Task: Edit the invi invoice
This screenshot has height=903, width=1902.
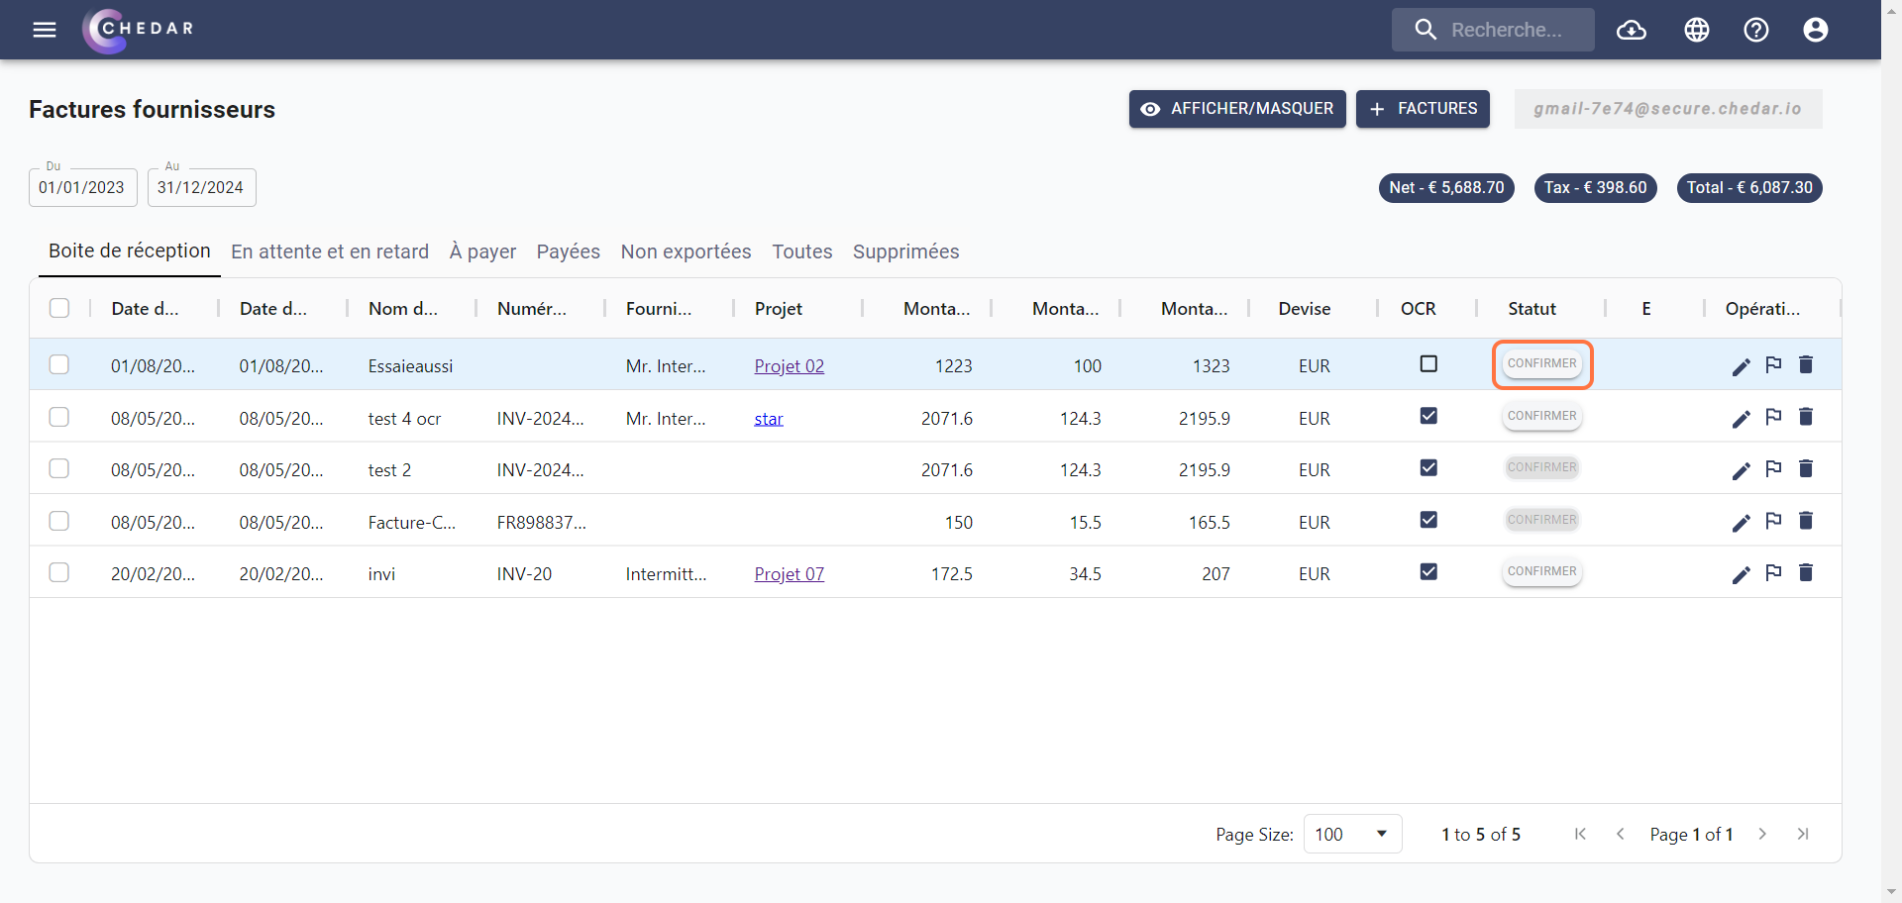Action: [1741, 574]
